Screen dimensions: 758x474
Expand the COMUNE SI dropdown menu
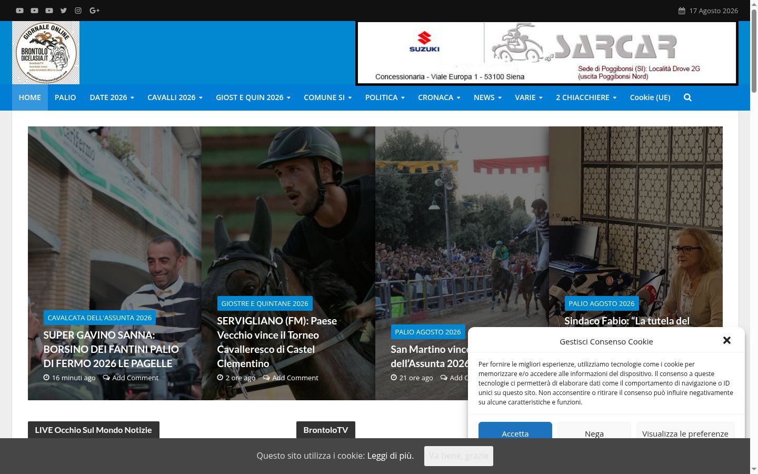327,97
